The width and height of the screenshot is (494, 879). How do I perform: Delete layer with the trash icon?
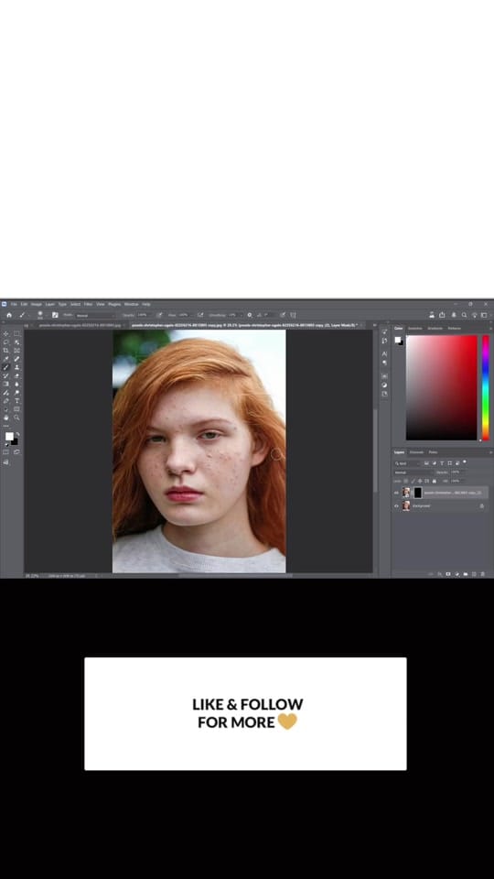(482, 574)
